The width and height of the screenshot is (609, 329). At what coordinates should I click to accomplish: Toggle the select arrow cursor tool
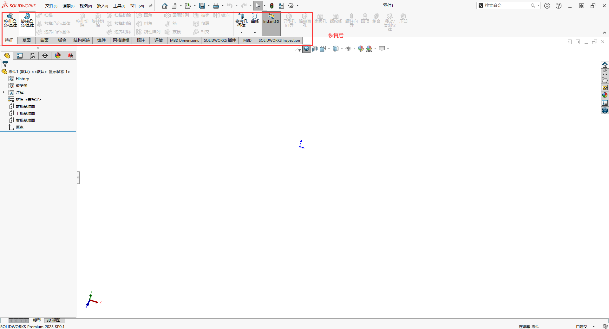point(258,6)
